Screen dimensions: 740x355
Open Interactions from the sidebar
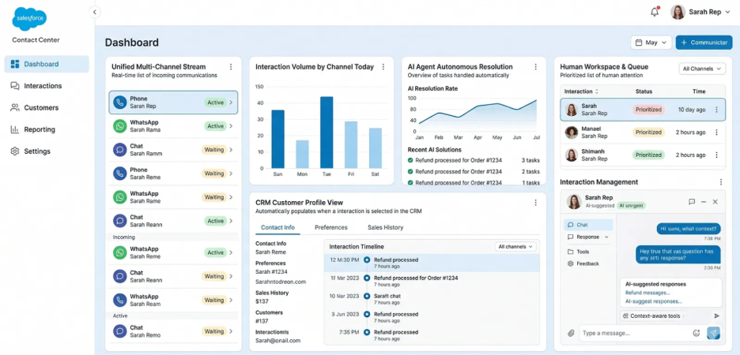tap(42, 86)
